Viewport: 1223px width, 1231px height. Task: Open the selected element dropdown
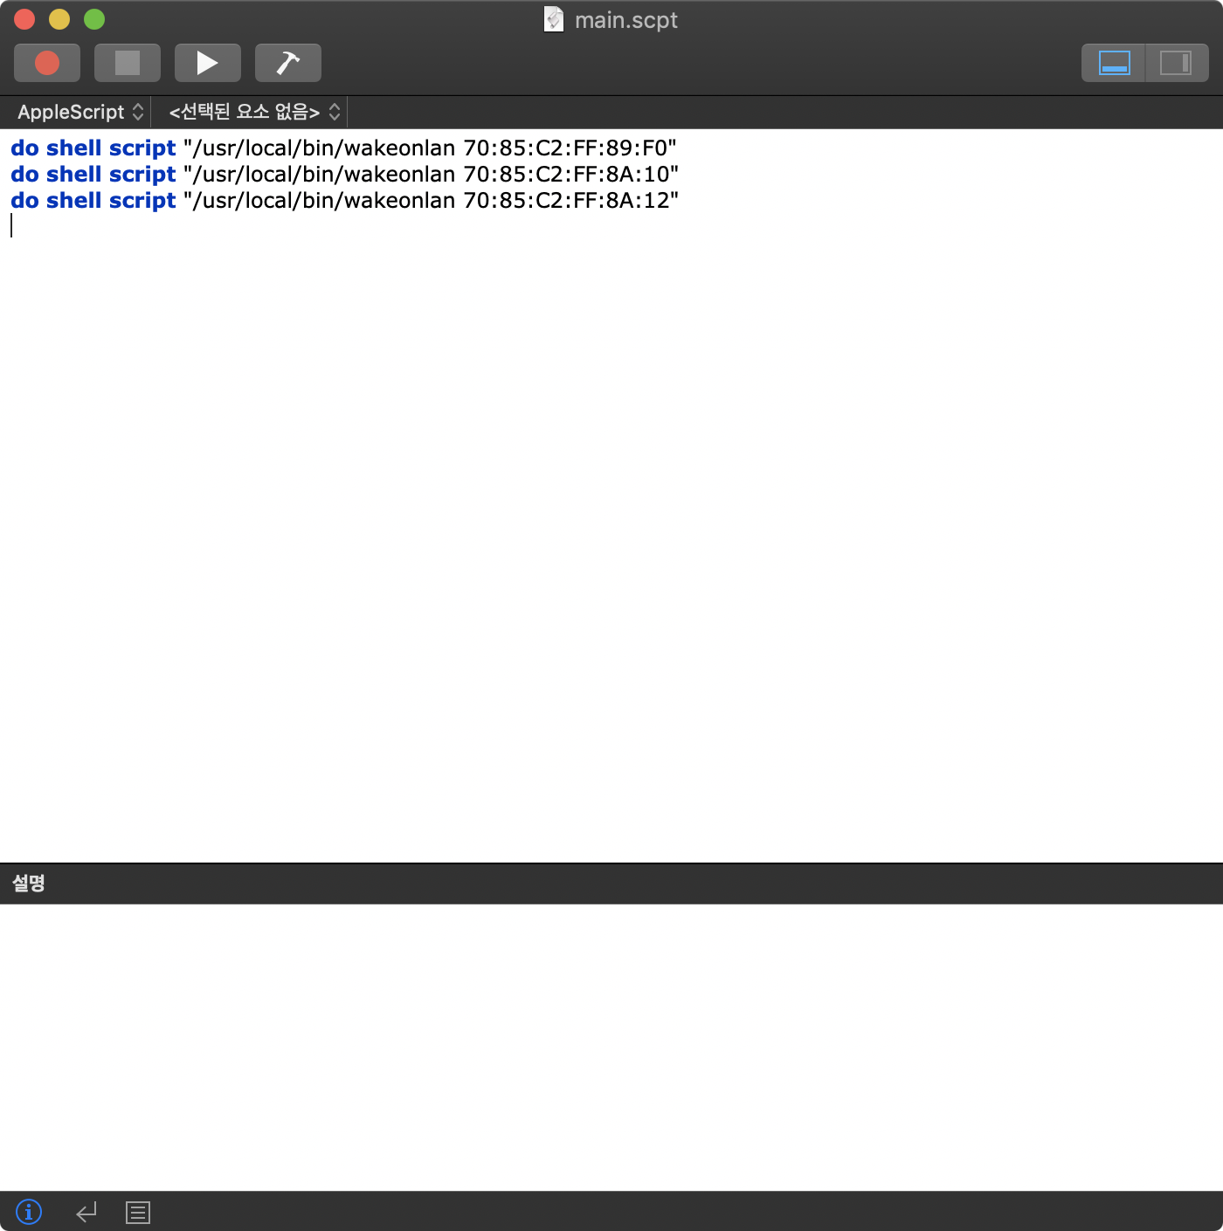click(x=254, y=112)
